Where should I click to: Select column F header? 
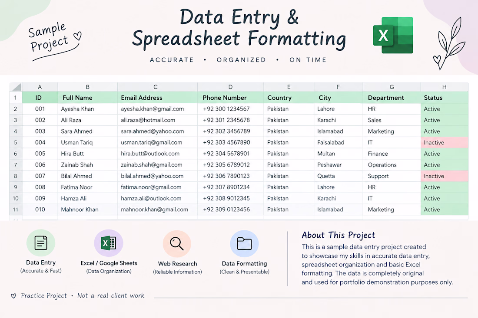point(338,87)
